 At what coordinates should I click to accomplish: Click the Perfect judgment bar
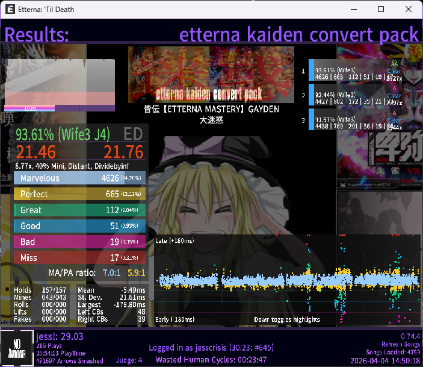point(79,194)
